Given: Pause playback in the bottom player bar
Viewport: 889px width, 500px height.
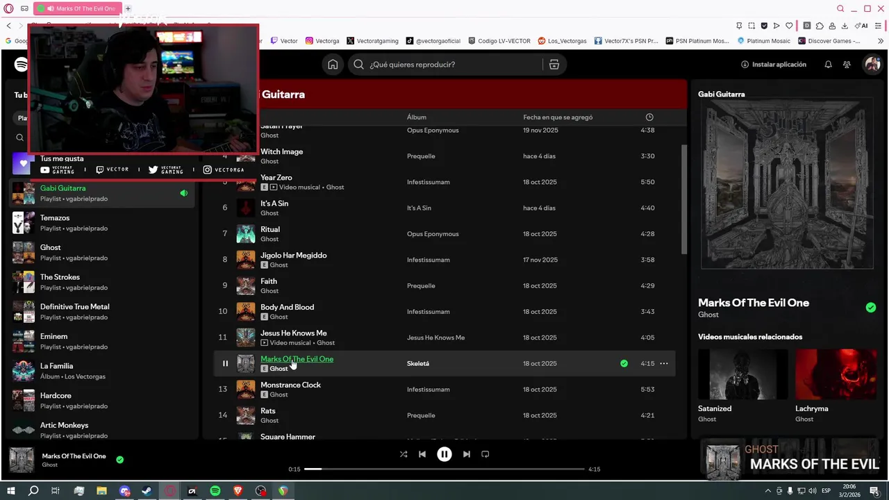Looking at the screenshot, I should point(444,454).
